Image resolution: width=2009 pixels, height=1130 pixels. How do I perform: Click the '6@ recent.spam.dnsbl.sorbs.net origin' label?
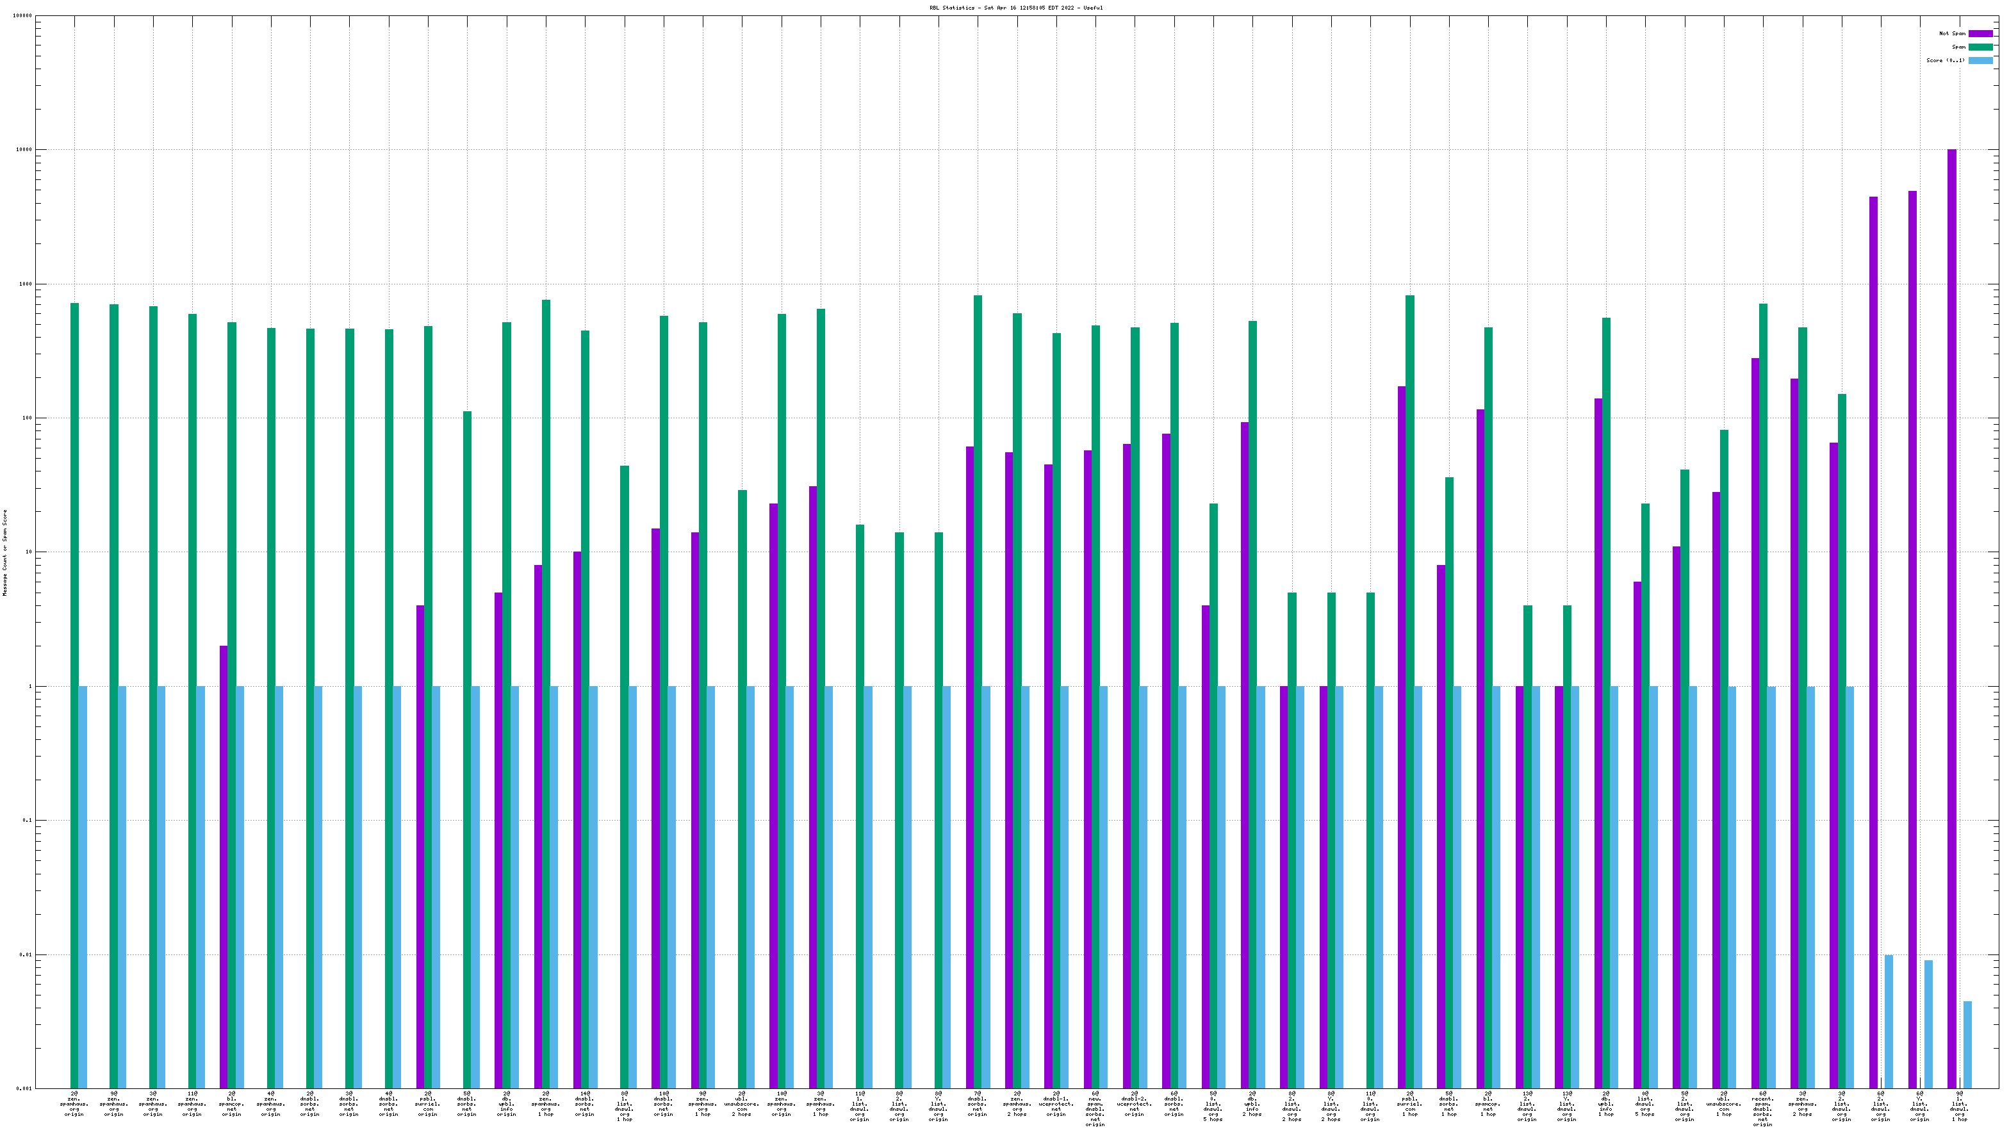click(x=1762, y=1109)
